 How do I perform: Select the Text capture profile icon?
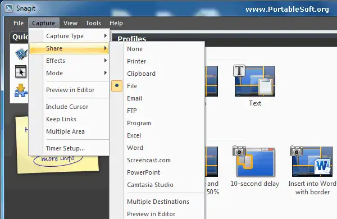(254, 81)
